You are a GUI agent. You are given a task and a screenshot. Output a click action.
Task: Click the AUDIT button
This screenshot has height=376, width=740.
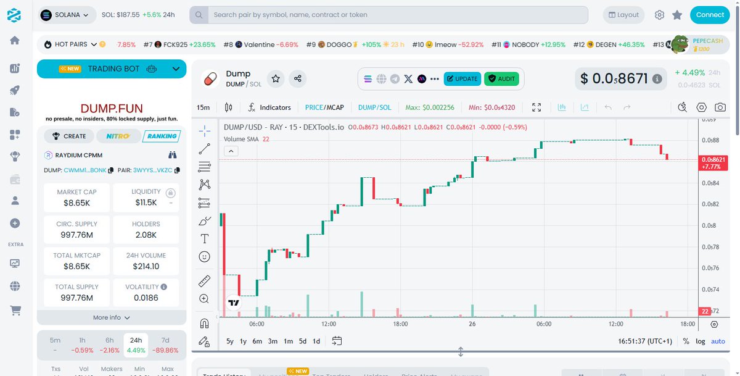click(501, 79)
